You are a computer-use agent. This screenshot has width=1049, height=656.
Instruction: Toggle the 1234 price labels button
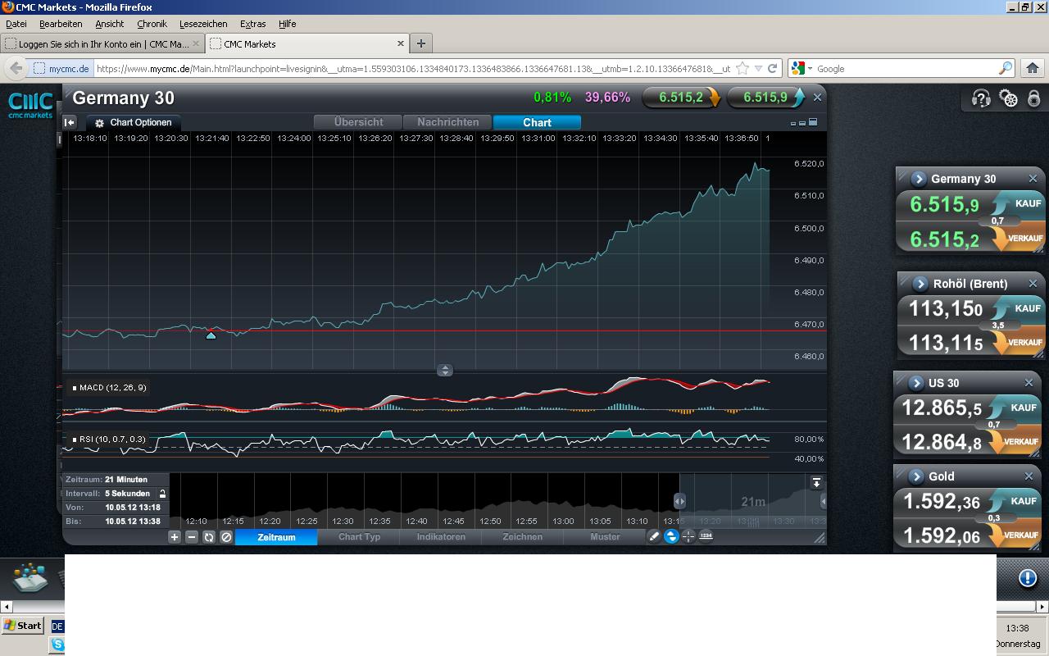(x=706, y=536)
